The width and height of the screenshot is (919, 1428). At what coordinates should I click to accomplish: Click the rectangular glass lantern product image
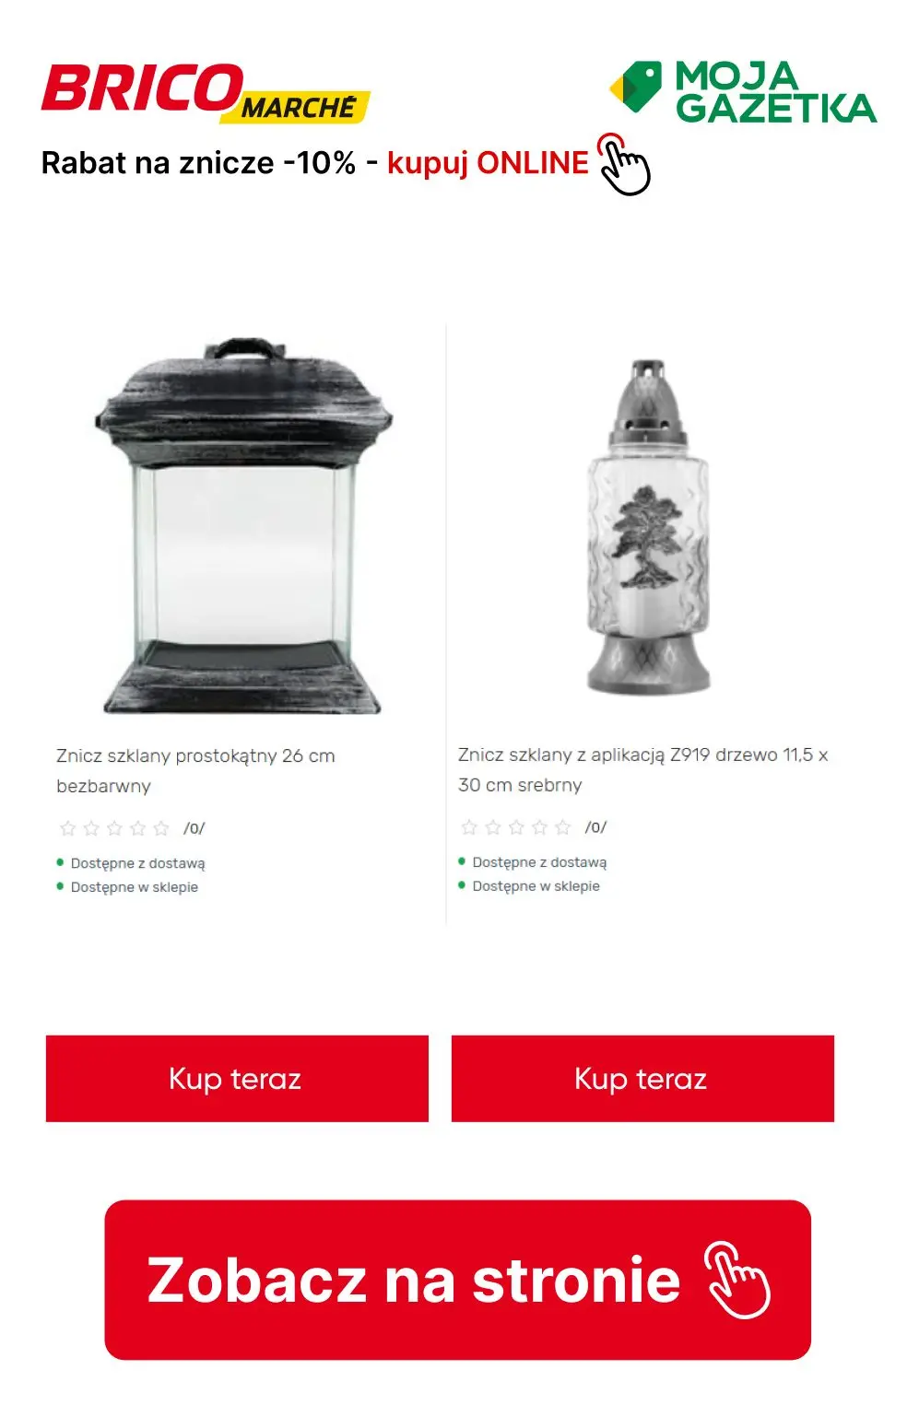(242, 525)
